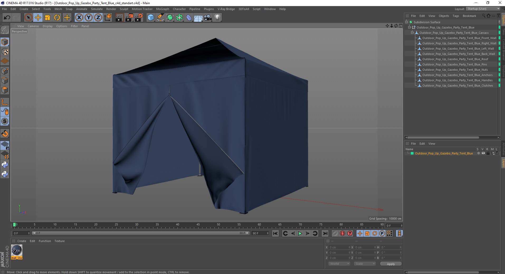Select the Roof object in tree
This screenshot has width=505, height=274.
tap(455, 59)
